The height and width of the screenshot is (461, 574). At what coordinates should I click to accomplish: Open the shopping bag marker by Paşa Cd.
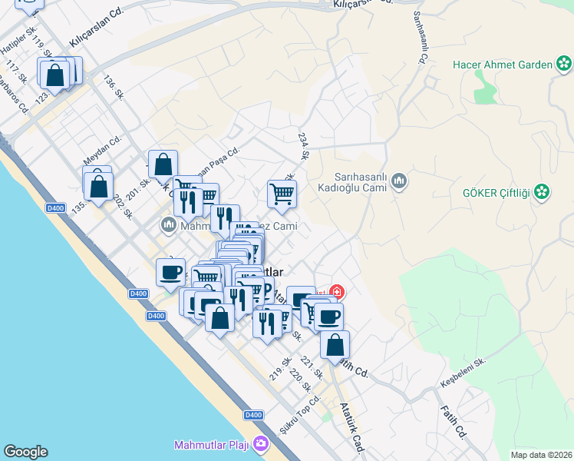163,165
